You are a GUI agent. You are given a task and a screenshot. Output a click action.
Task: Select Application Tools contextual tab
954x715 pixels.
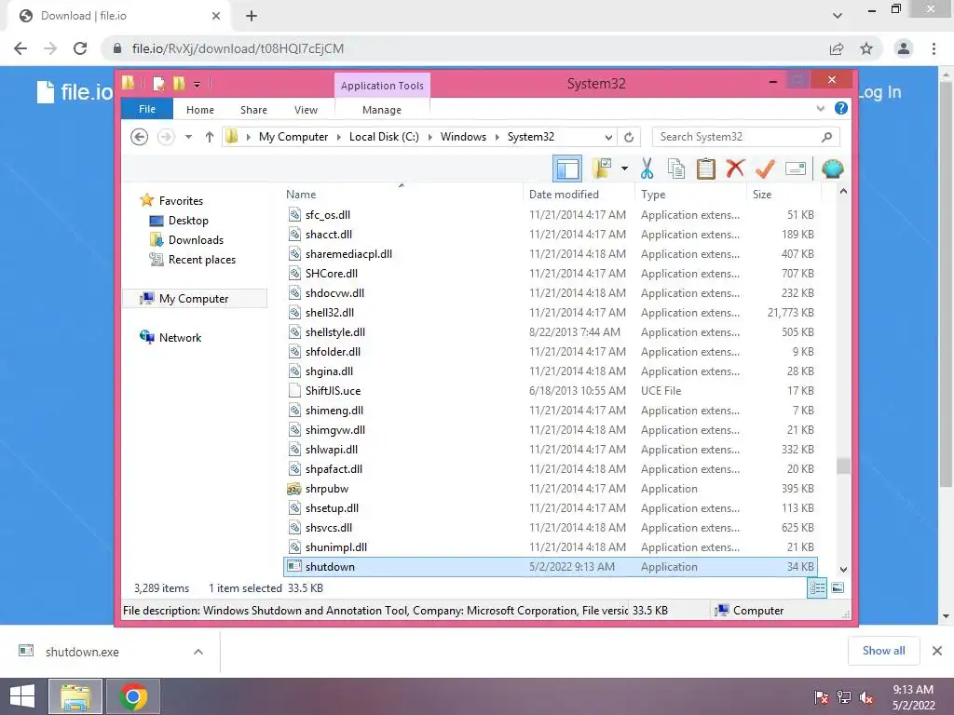click(x=382, y=86)
